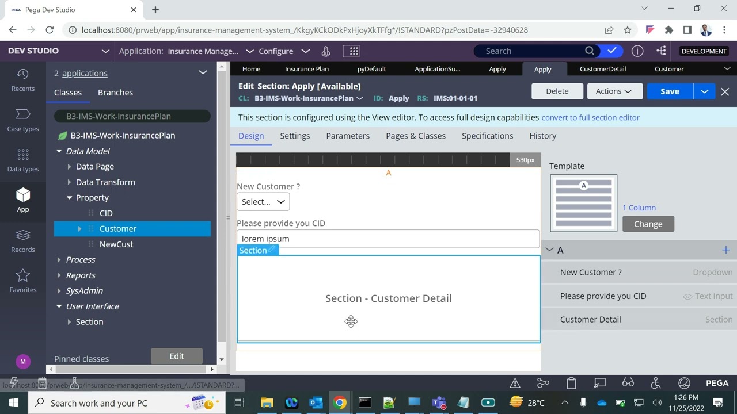The height and width of the screenshot is (414, 737).
Task: Click the Delete button
Action: [557, 91]
